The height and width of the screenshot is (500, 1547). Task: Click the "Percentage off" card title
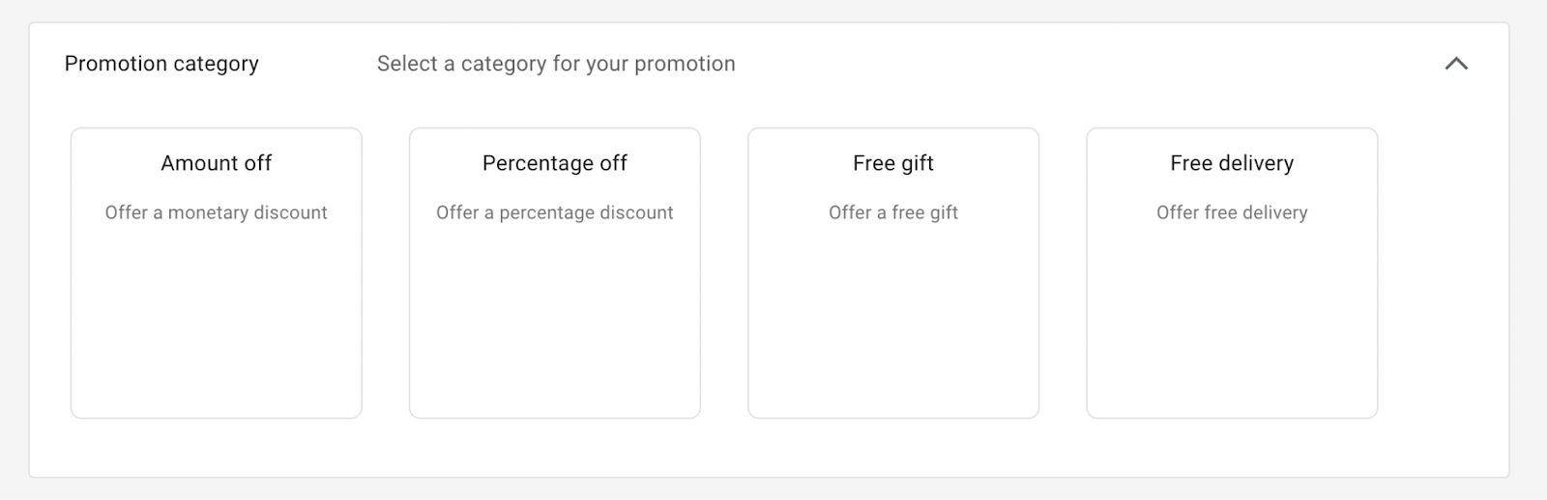click(554, 163)
